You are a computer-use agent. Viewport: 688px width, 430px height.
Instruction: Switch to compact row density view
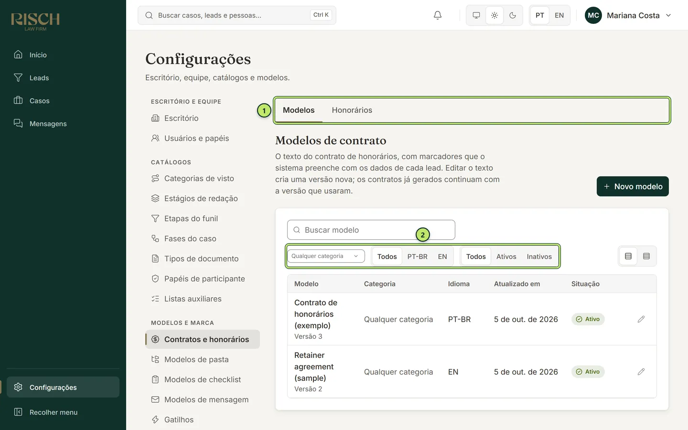(646, 256)
